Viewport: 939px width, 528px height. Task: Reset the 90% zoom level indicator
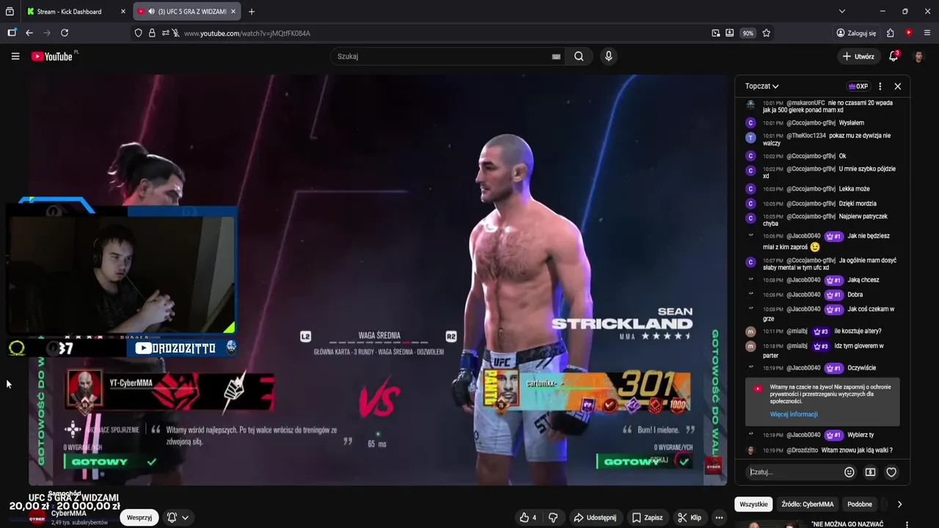748,33
